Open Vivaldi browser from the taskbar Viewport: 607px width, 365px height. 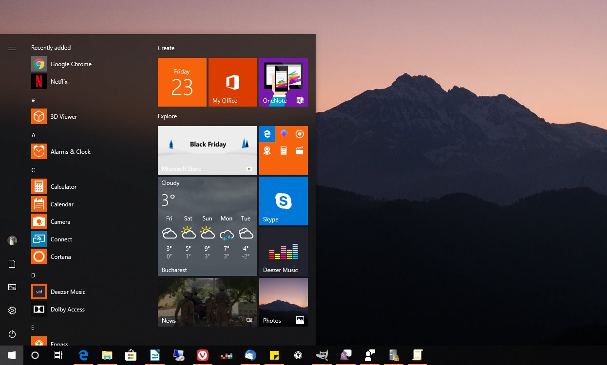pos(203,355)
